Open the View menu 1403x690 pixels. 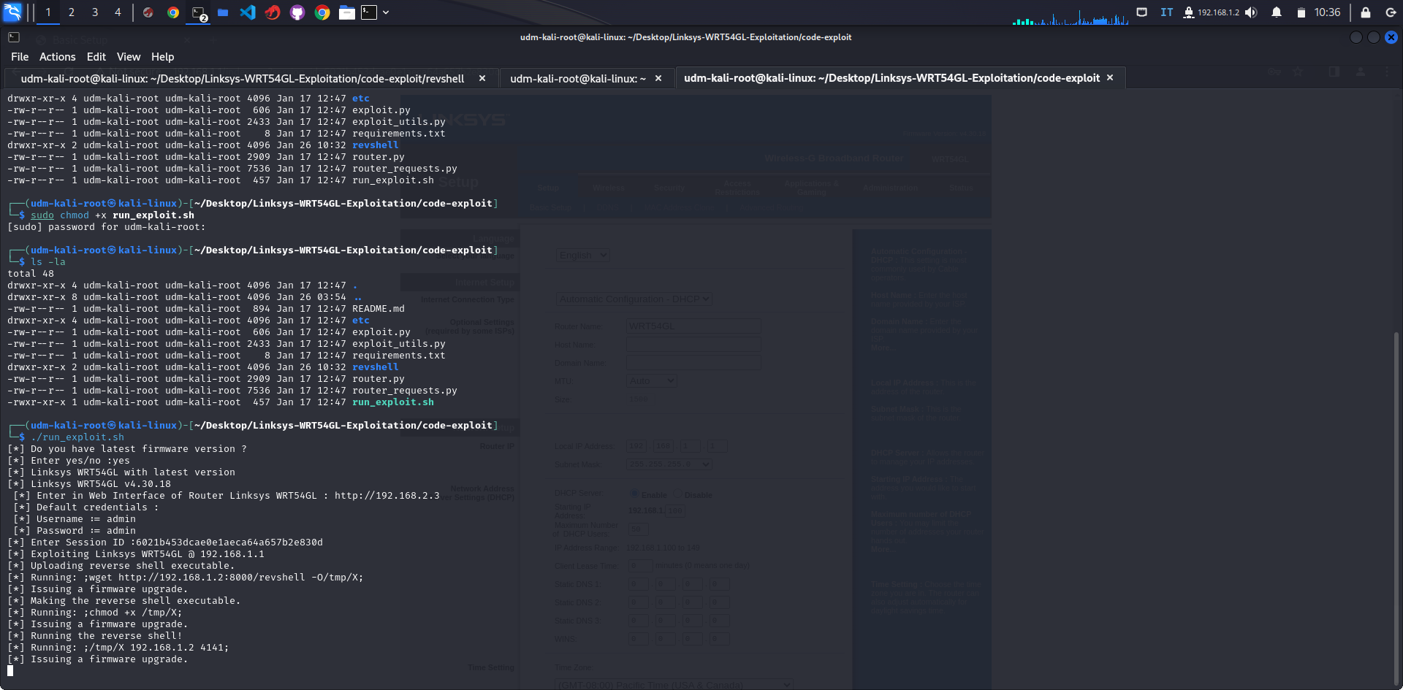click(129, 57)
